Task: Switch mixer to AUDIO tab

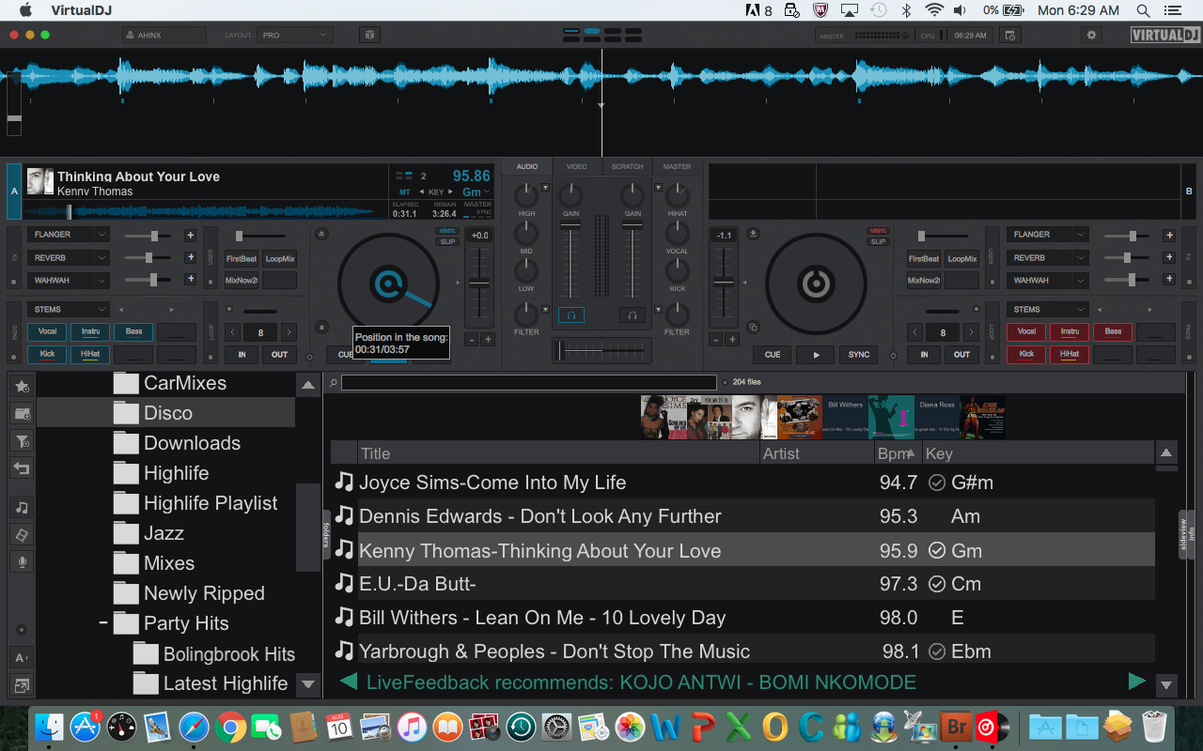Action: (x=527, y=166)
